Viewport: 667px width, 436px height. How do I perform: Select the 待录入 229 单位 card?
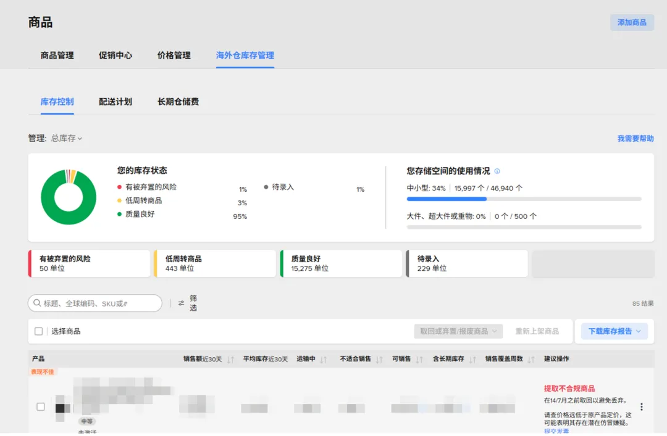(x=467, y=263)
